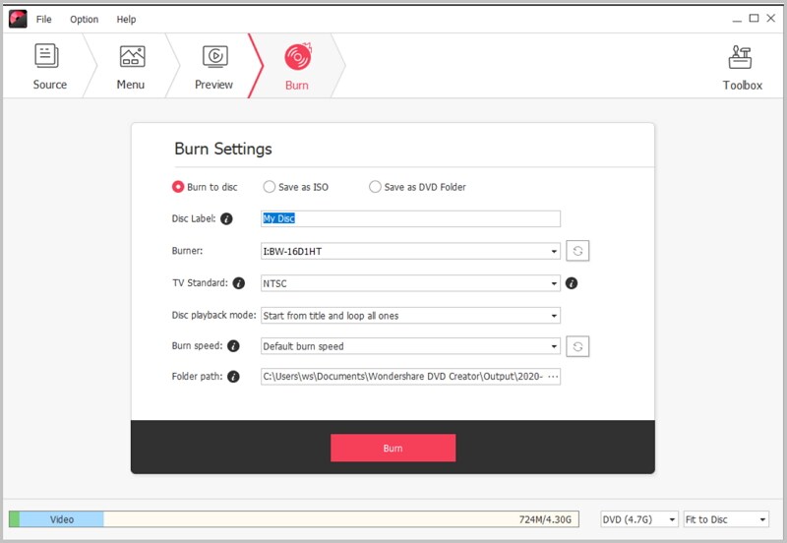Open the Toolbox icon
Viewport: 787px width, 543px height.
(x=741, y=57)
